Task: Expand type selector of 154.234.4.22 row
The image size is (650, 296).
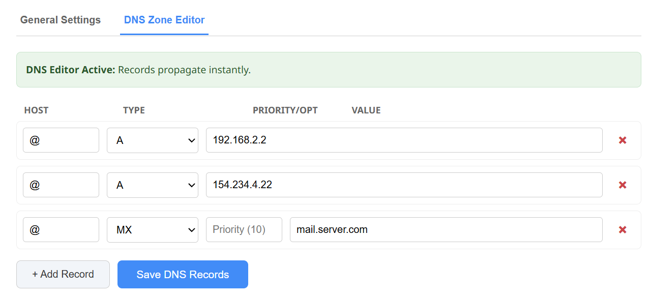Action: click(x=152, y=185)
